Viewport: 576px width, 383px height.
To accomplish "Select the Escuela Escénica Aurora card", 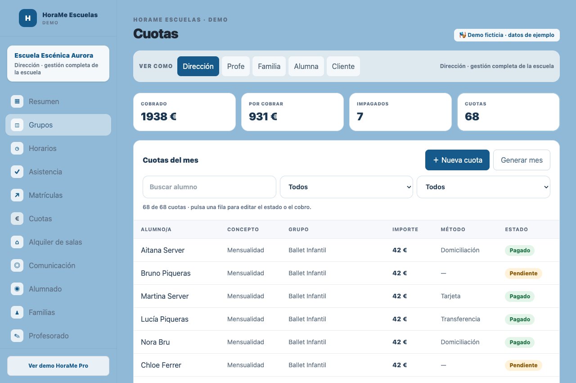I will [x=58, y=64].
